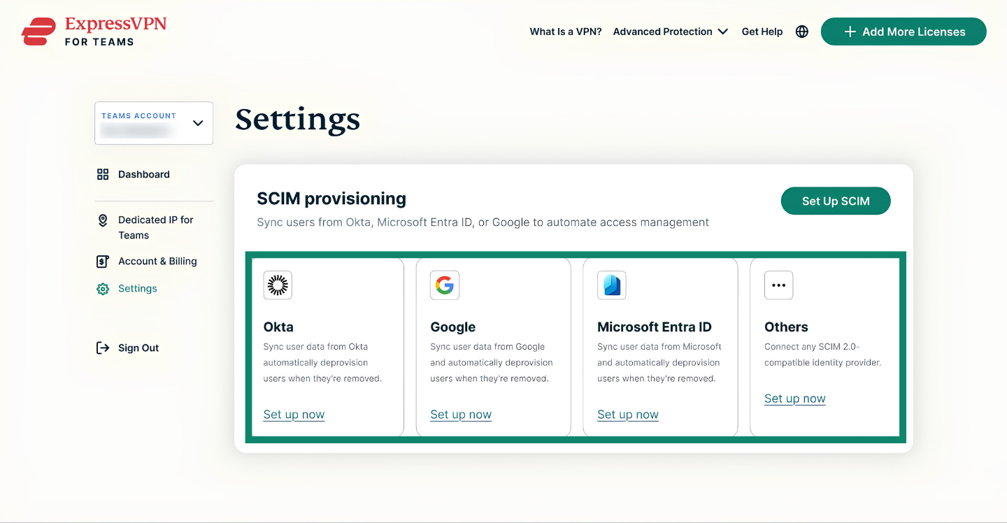Screen dimensions: 1007x523
Task: Click the Settings page heading
Action: (x=298, y=120)
